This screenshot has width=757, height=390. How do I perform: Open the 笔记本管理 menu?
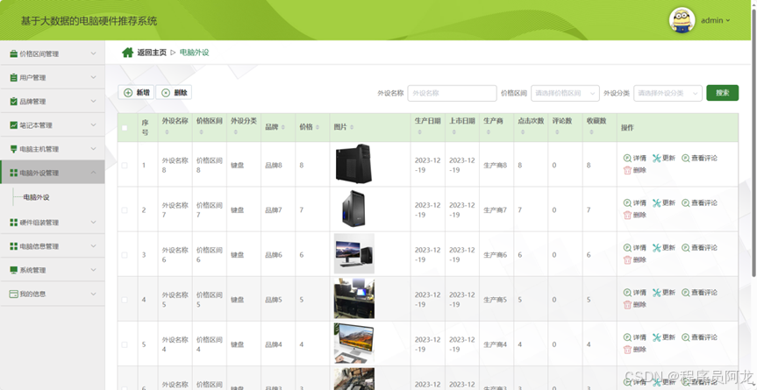click(52, 124)
